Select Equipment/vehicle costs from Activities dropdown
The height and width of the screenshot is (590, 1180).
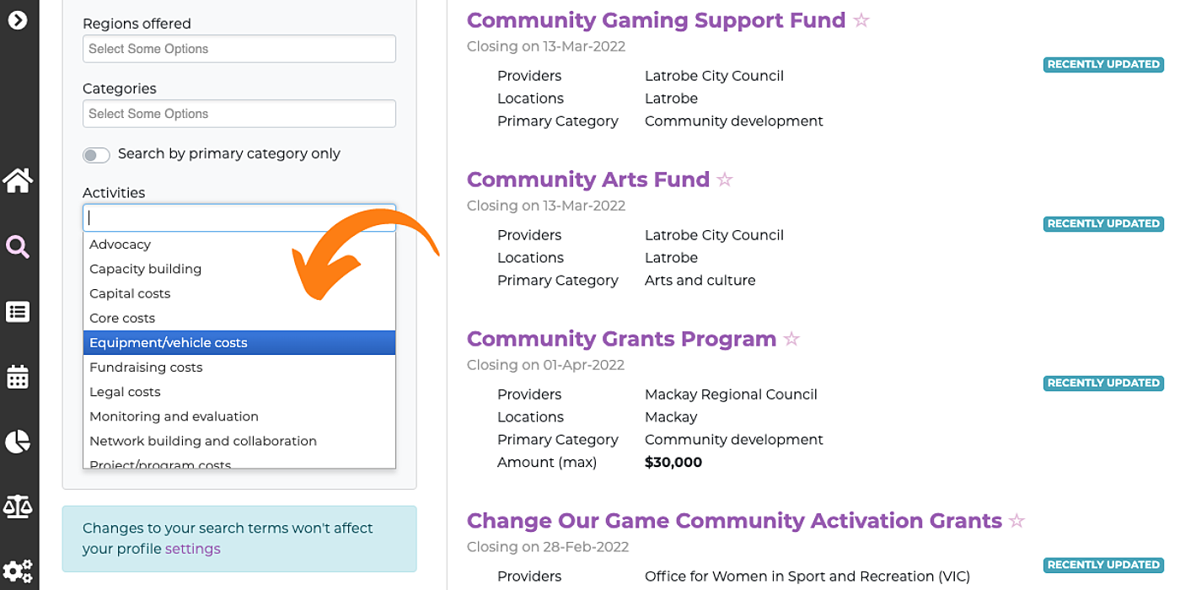(239, 342)
